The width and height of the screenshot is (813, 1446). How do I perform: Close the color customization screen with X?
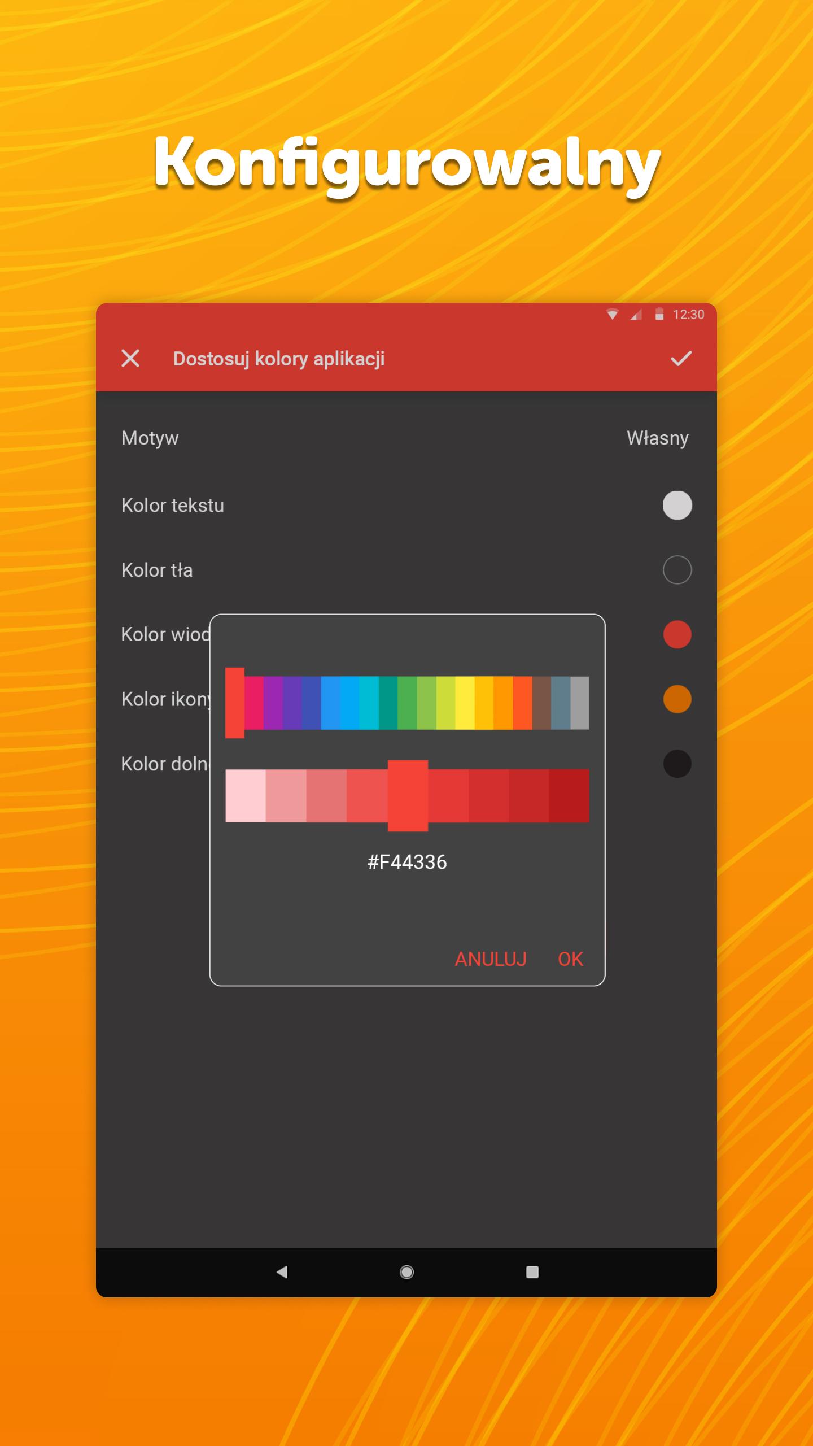click(130, 358)
